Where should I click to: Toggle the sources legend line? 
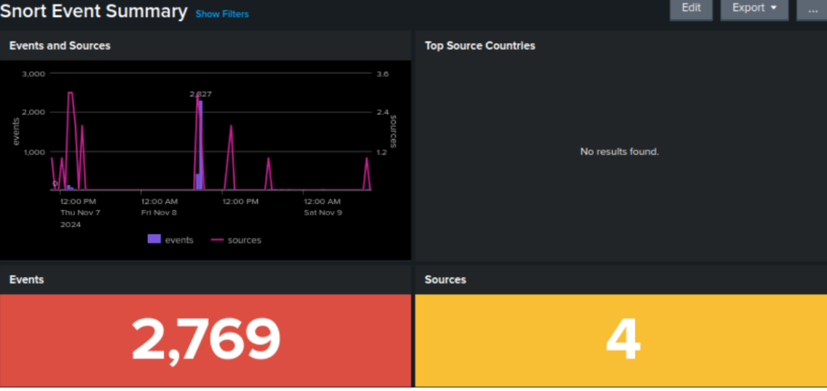coord(217,240)
